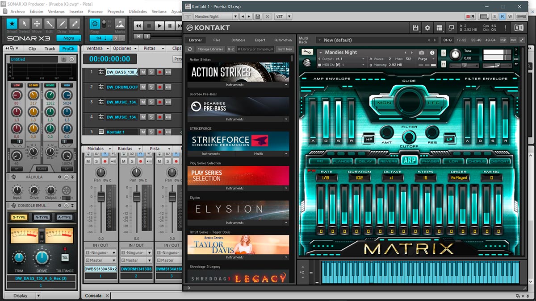Switch to the Clip inspector tab
This screenshot has width=536, height=301.
coord(32,49)
